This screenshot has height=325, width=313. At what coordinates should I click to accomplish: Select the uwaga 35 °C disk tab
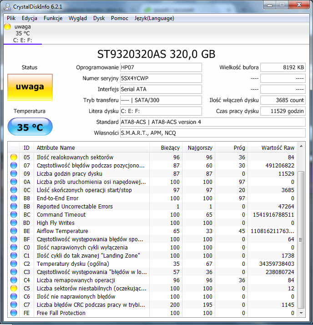click(23, 33)
